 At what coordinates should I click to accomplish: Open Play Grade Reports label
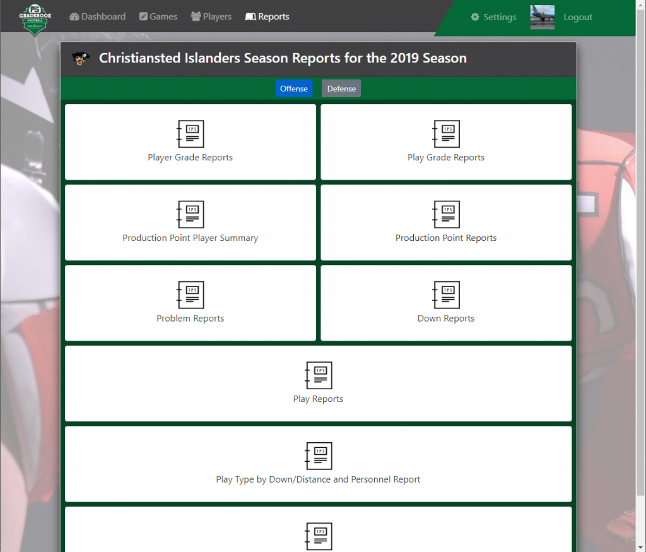[x=446, y=157]
